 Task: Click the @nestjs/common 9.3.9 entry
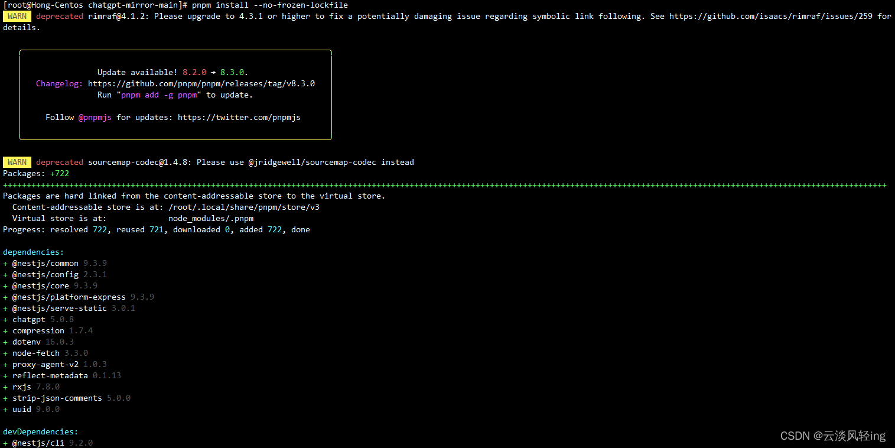[55, 263]
